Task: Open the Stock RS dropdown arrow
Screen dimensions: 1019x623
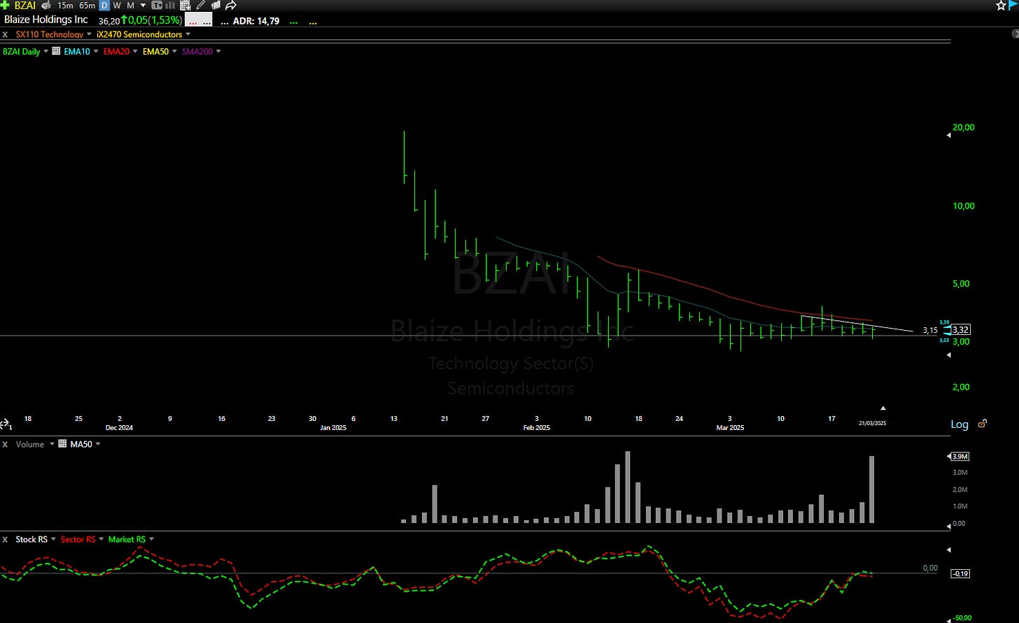Action: point(53,539)
